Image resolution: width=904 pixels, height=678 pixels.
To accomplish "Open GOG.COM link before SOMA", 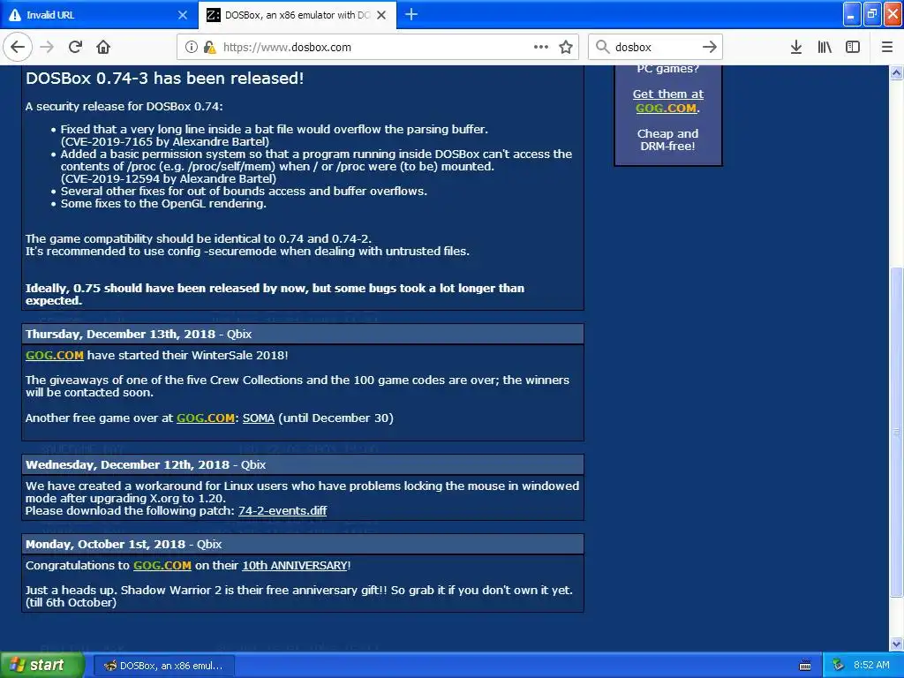I will pyautogui.click(x=205, y=418).
